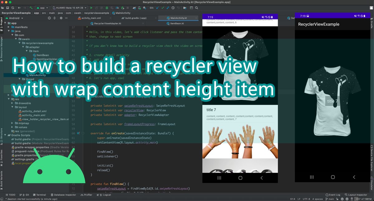Click Select Opened File target icon
Image resolution: width=374 pixels, height=201 pixels.
pos(49,18)
